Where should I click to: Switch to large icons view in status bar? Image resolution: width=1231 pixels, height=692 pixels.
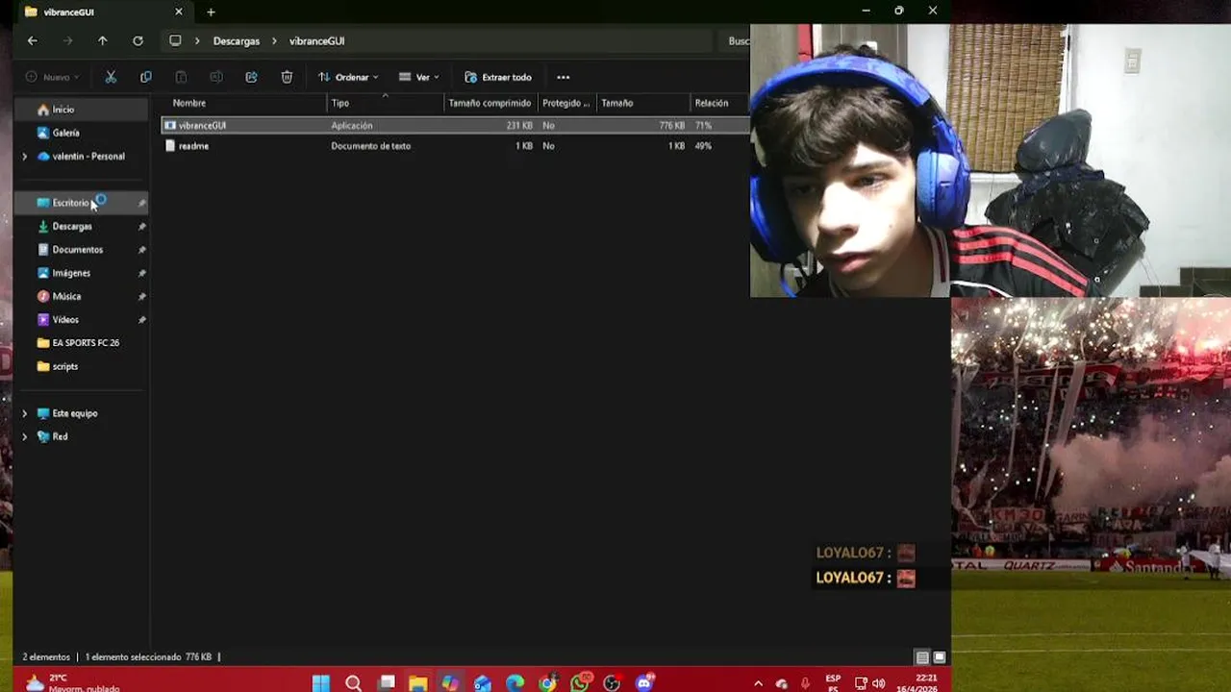(940, 657)
